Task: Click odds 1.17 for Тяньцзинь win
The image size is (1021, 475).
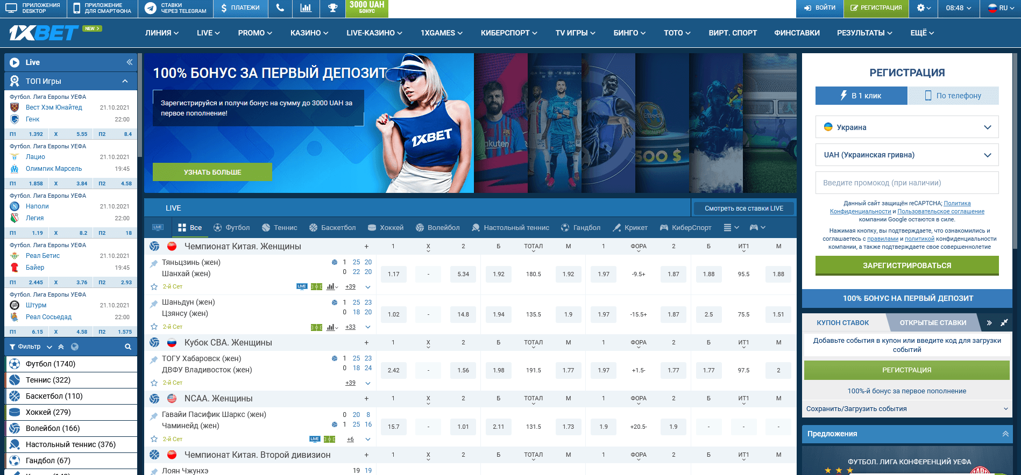Action: [x=394, y=274]
